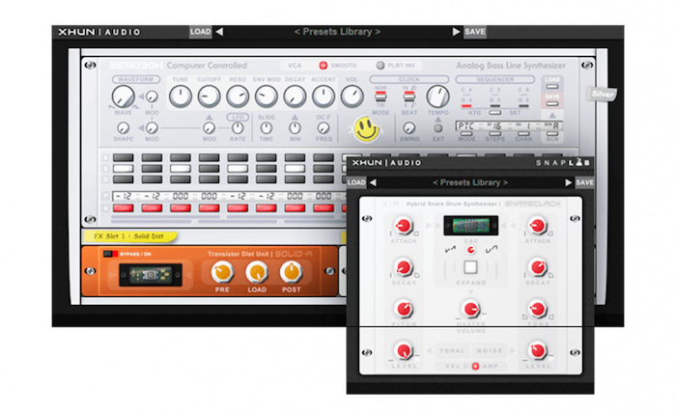Click the TONE knob in Snareclack

click(x=538, y=309)
